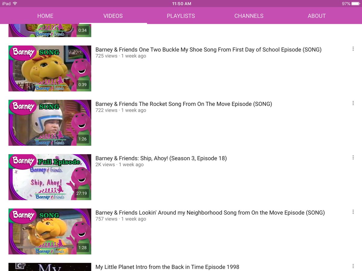Open options menu for My Little Planet Intro video

tap(353, 266)
